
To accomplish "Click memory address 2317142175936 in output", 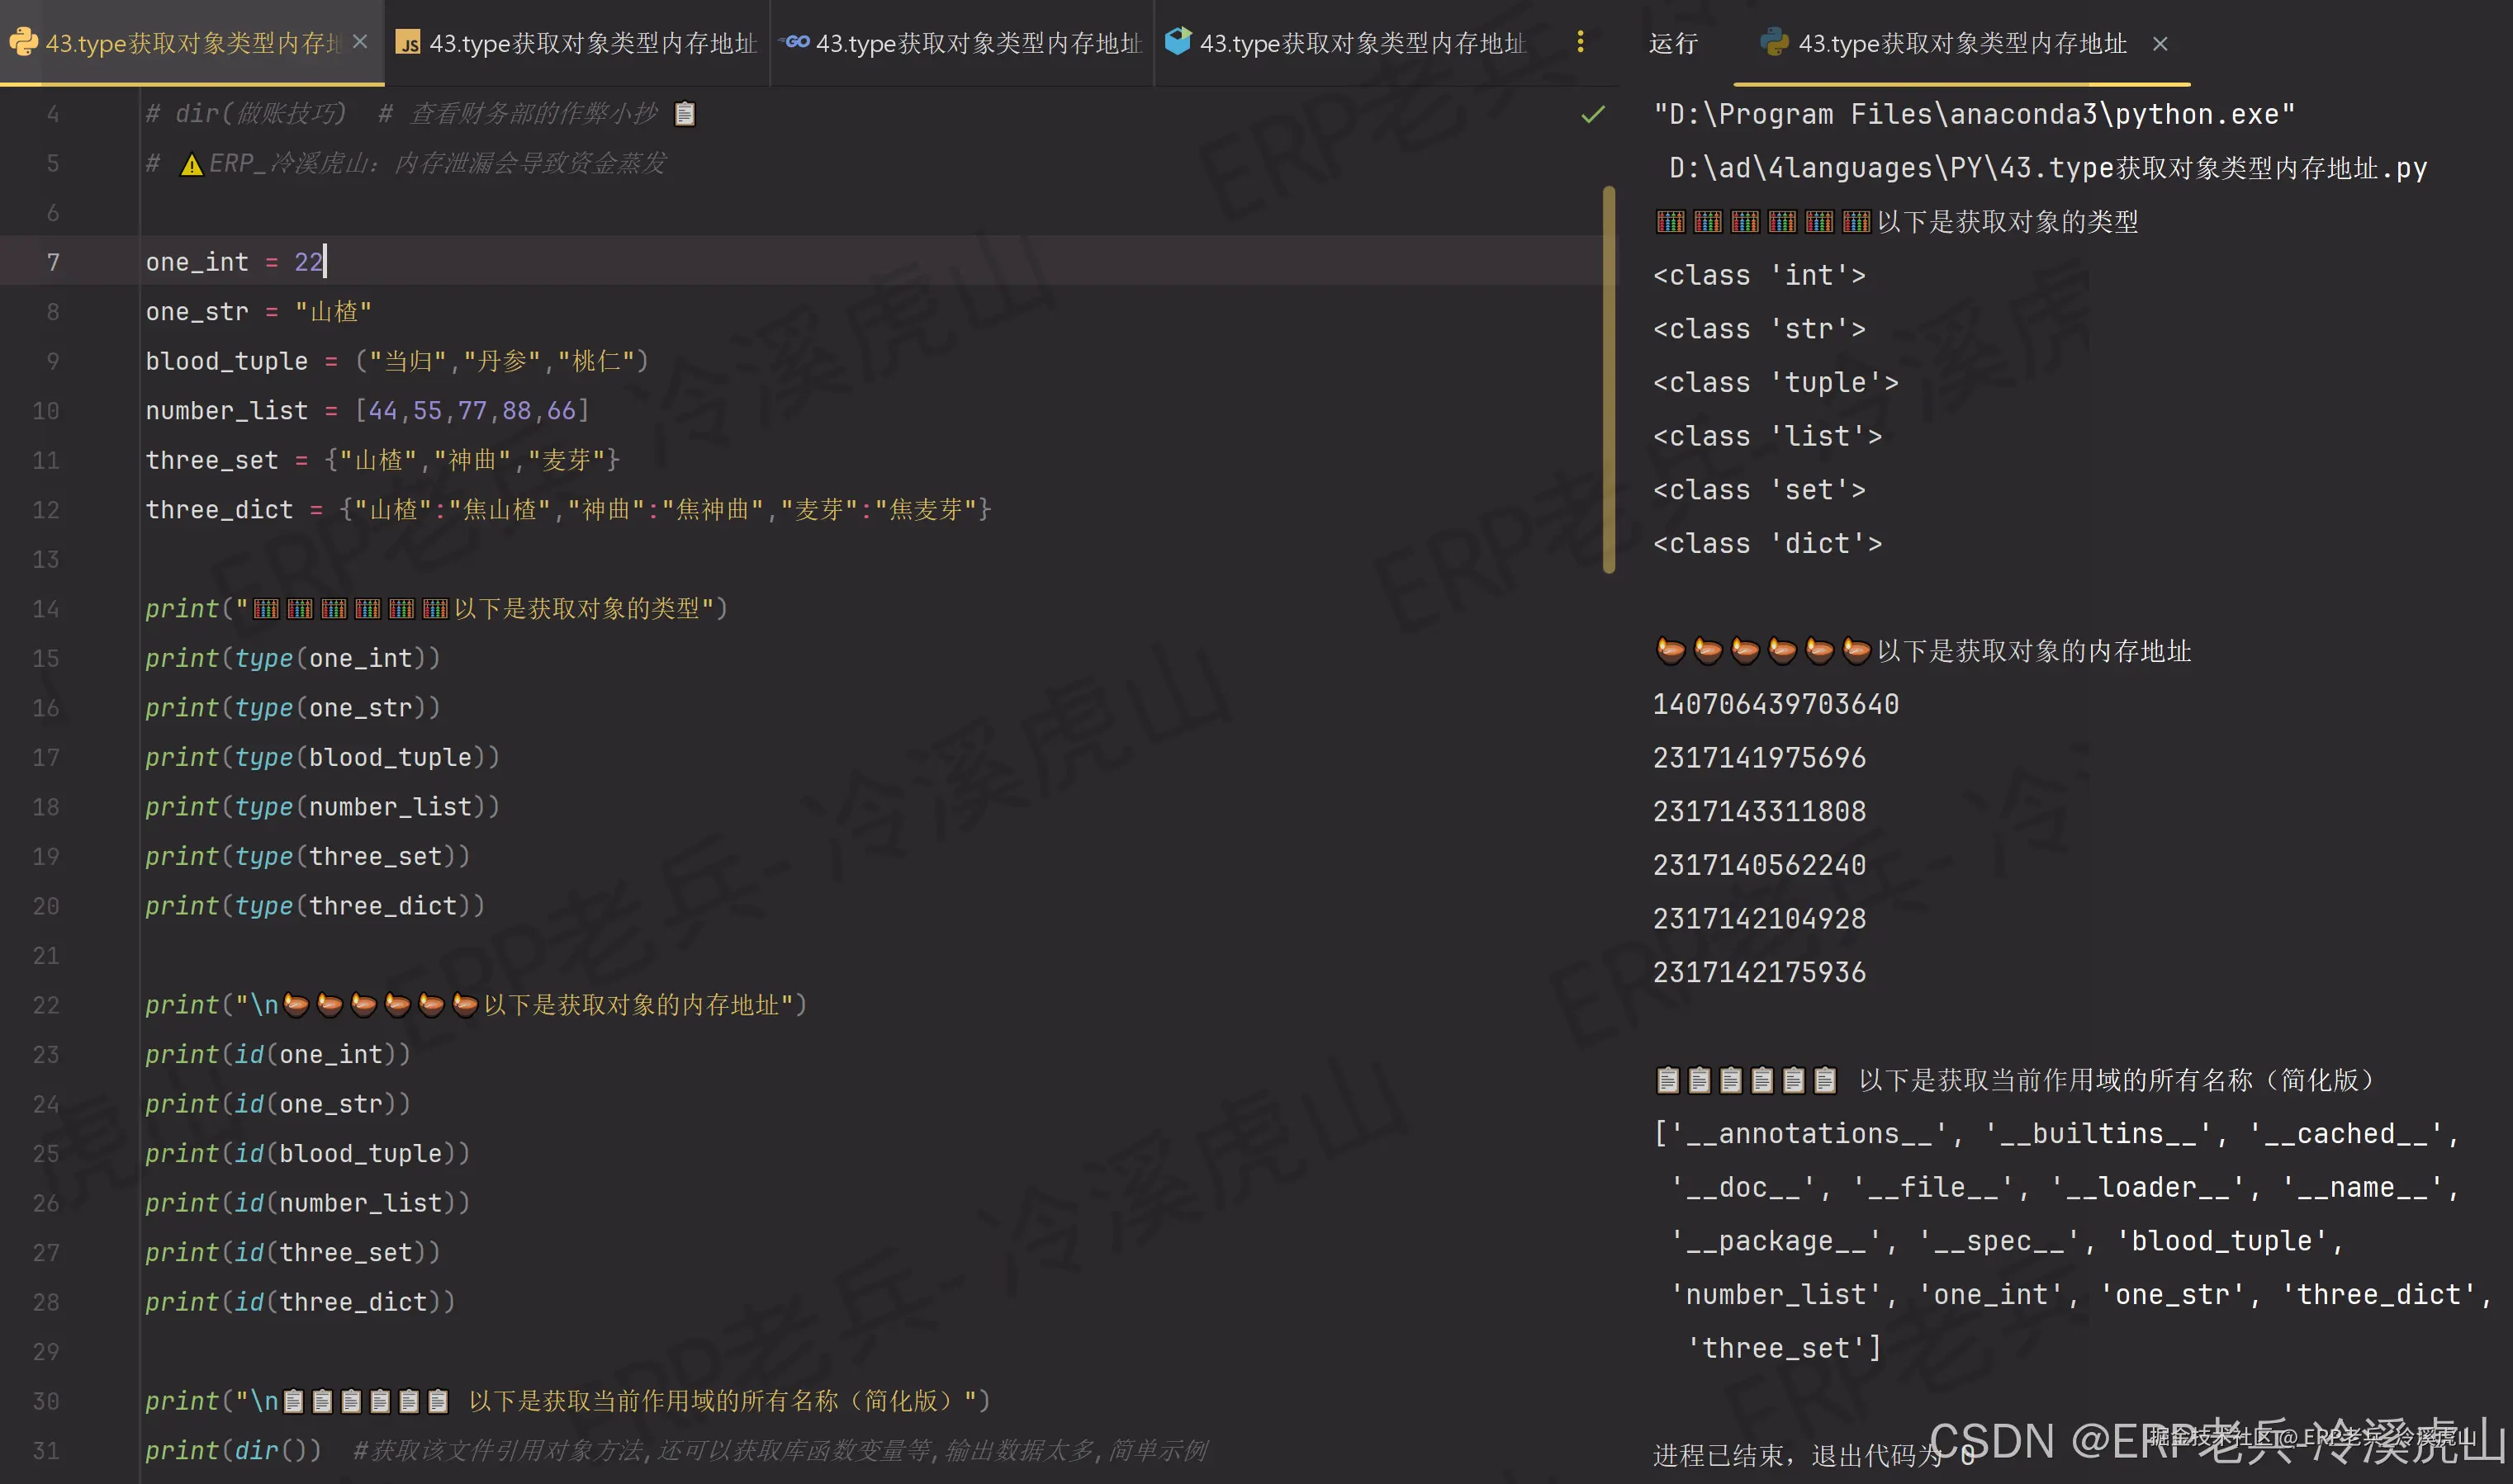I will [1759, 972].
